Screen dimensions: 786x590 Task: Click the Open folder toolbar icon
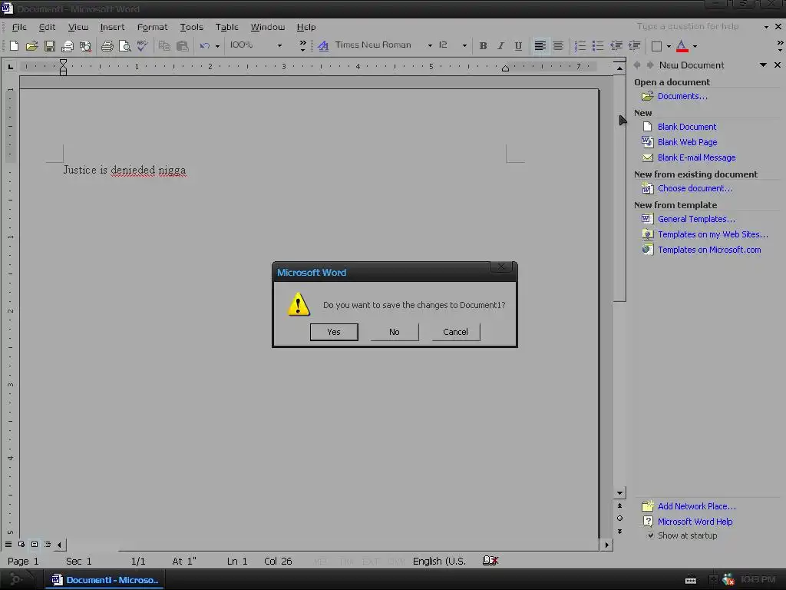[31, 46]
